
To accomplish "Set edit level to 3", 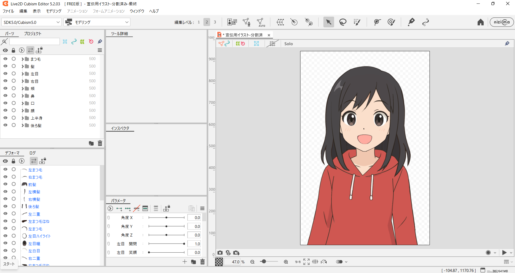I will (x=215, y=22).
